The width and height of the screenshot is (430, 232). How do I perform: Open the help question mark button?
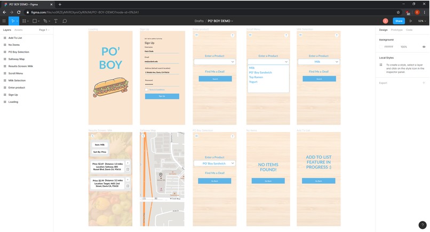point(423,225)
